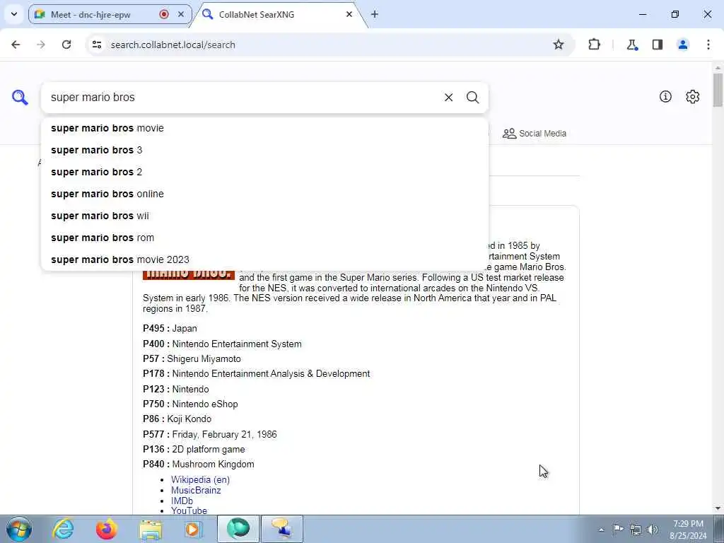The height and width of the screenshot is (543, 724).
Task: Choose suggestion super mario bros online
Action: 264,194
